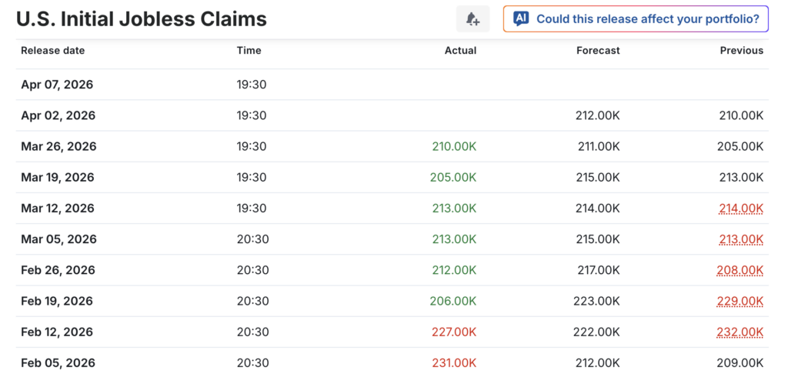The height and width of the screenshot is (377, 788).
Task: Click 222.00K forecast for Feb 12, 2026
Action: click(x=596, y=332)
